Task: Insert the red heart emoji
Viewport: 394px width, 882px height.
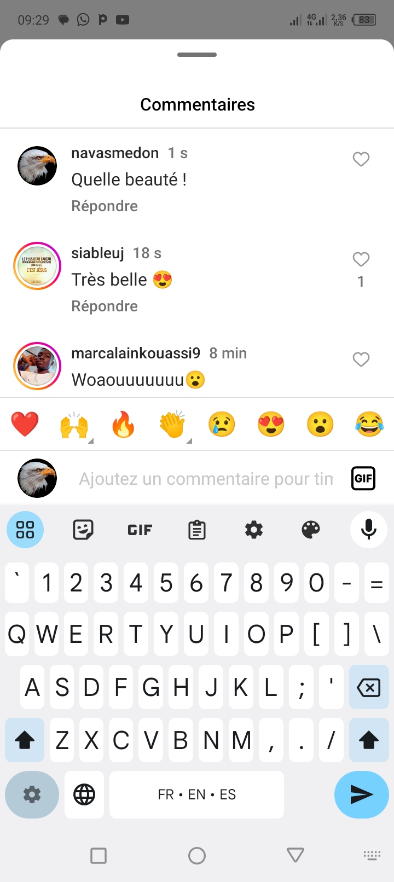Action: coord(25,425)
